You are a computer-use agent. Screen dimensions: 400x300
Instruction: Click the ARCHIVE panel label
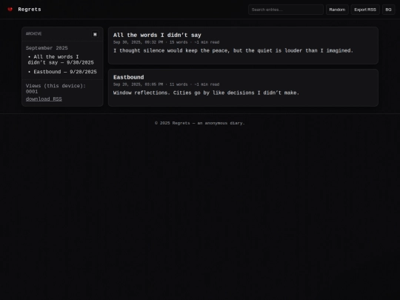click(x=33, y=33)
